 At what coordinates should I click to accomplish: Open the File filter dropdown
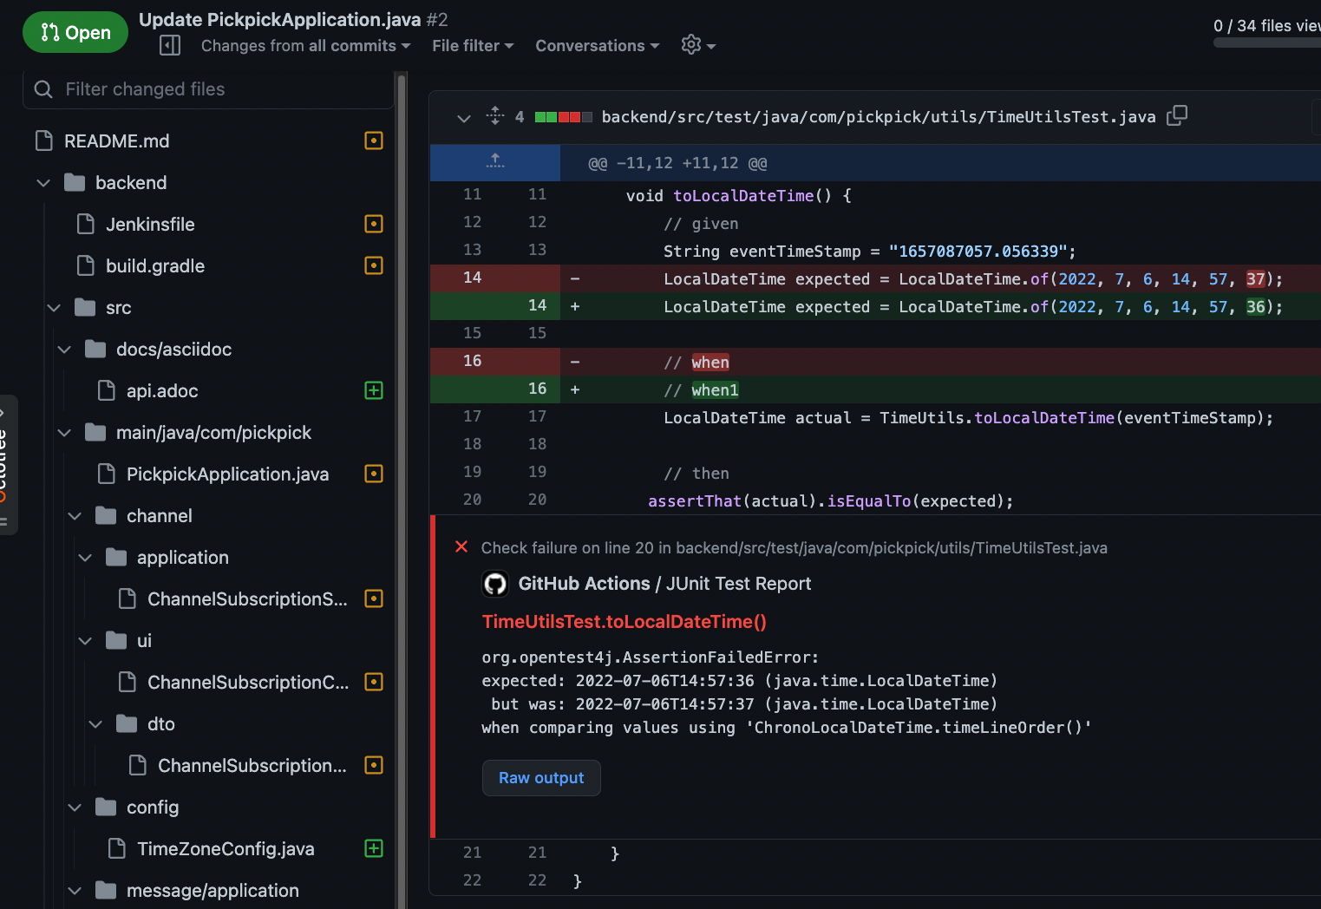click(473, 46)
